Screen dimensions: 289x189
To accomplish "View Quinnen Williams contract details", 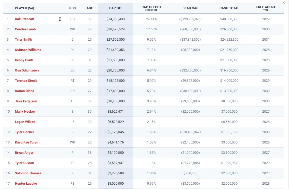I will click(x=28, y=50).
